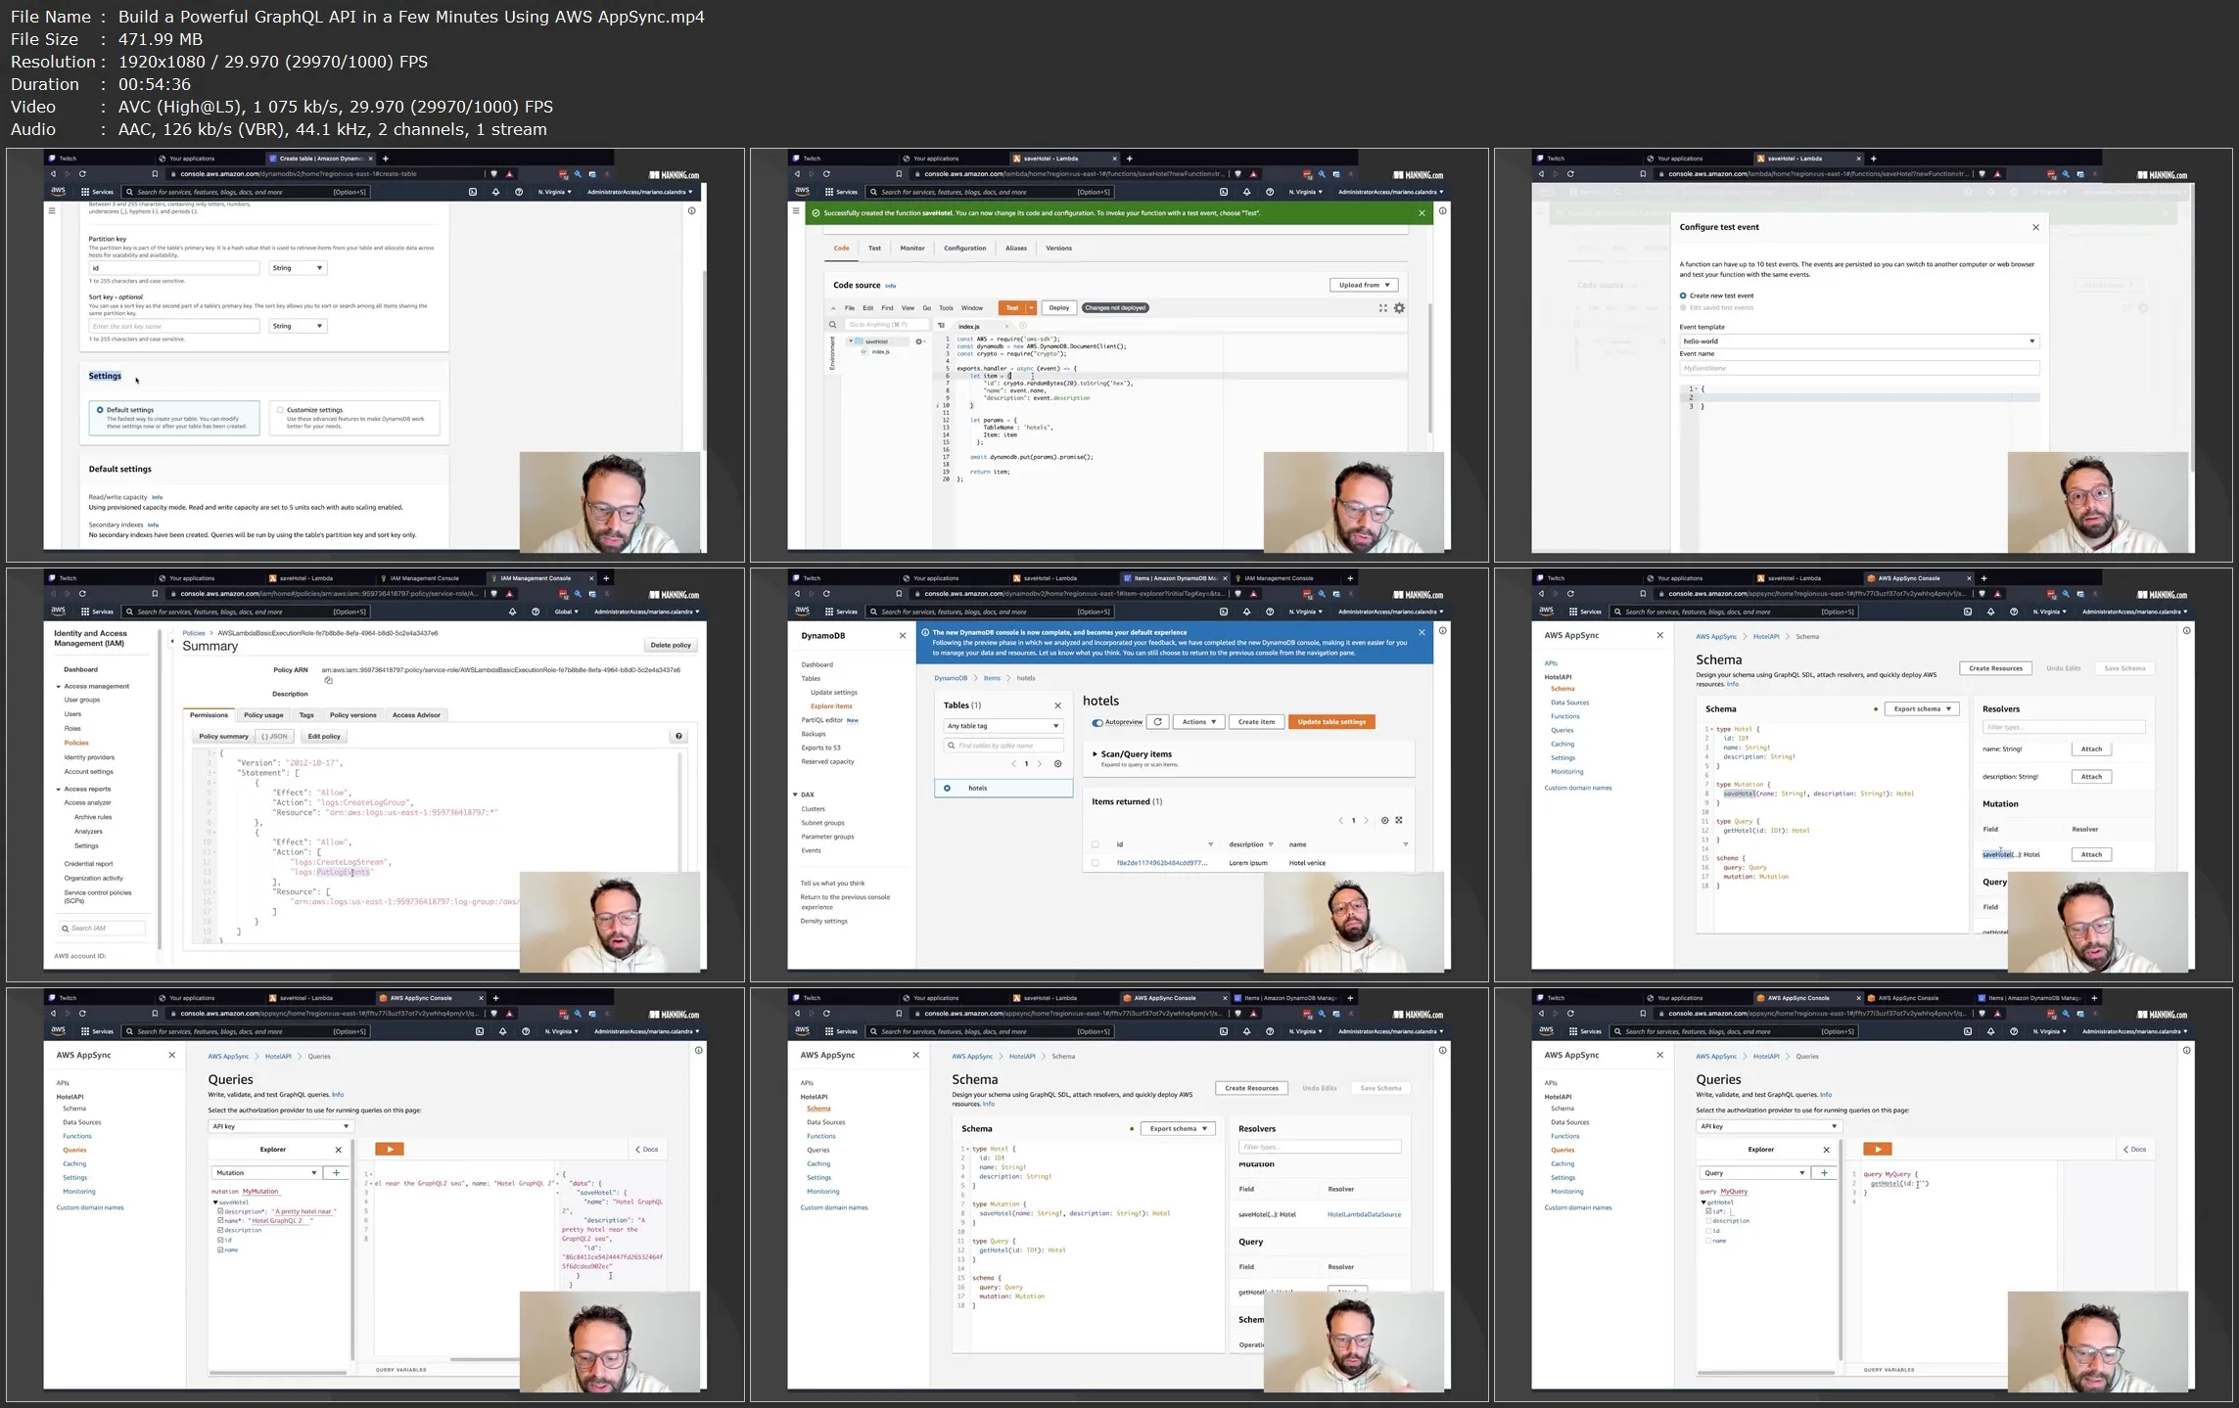
Task: Dismiss green success banner in Lambda thumbnail
Action: (x=1423, y=212)
